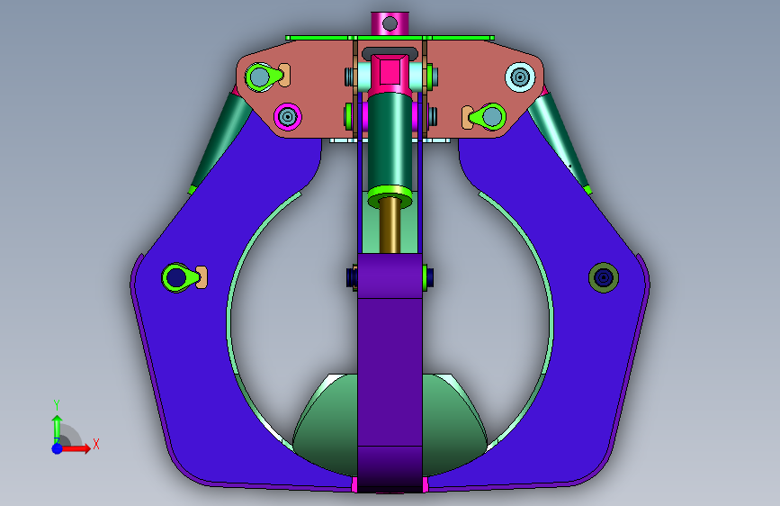Select the pink cylinder clevis head
This screenshot has width=780, height=506.
(390, 74)
